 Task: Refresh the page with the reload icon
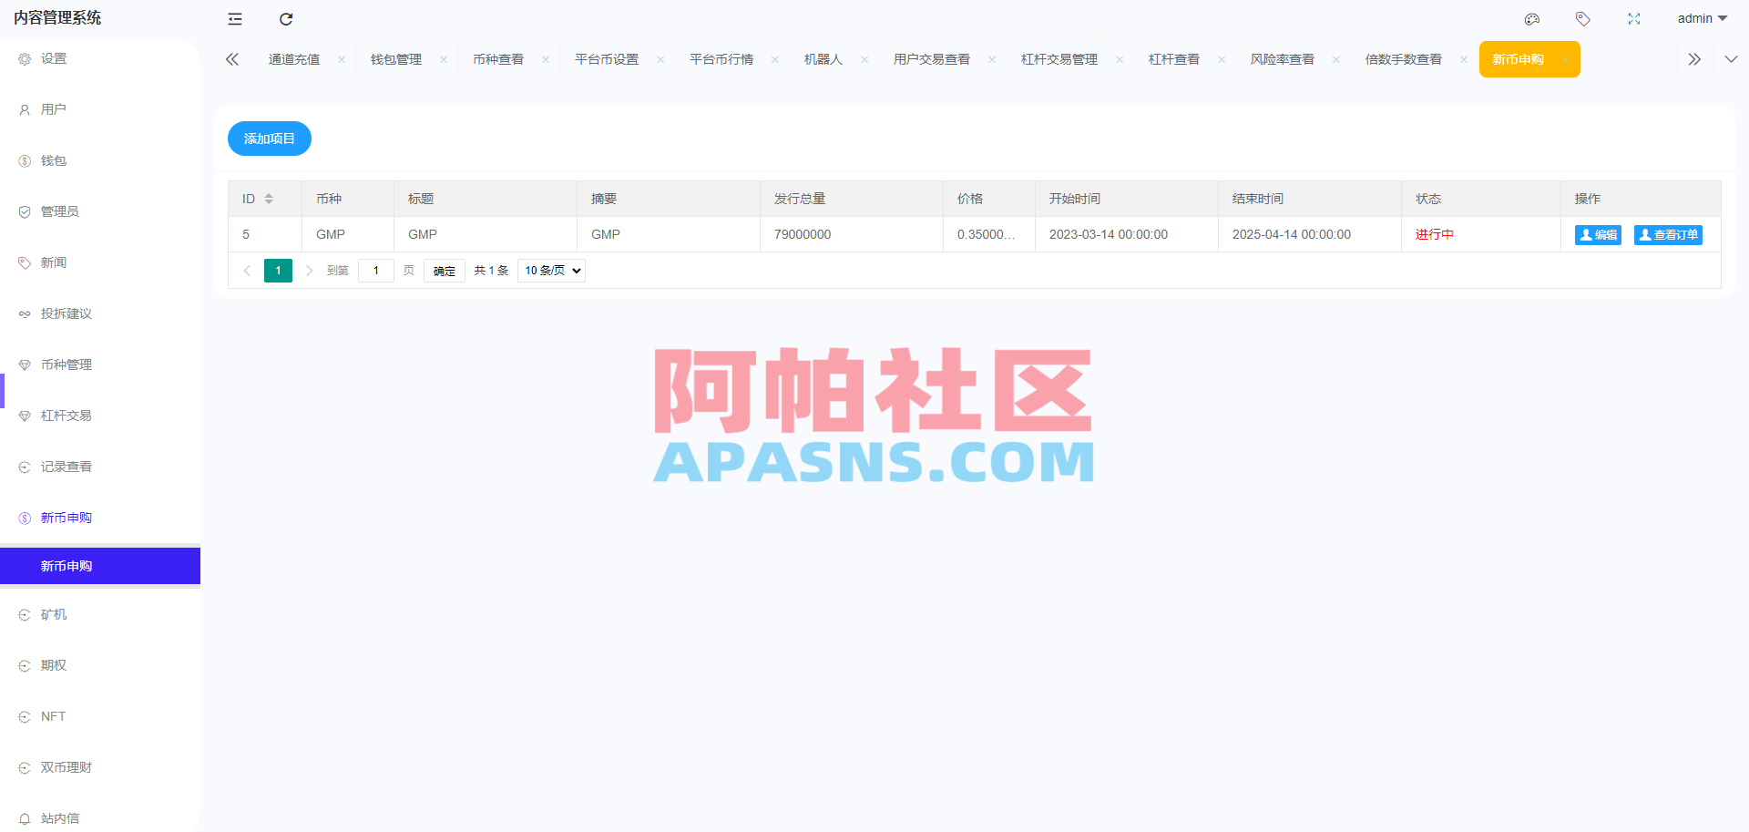285,18
